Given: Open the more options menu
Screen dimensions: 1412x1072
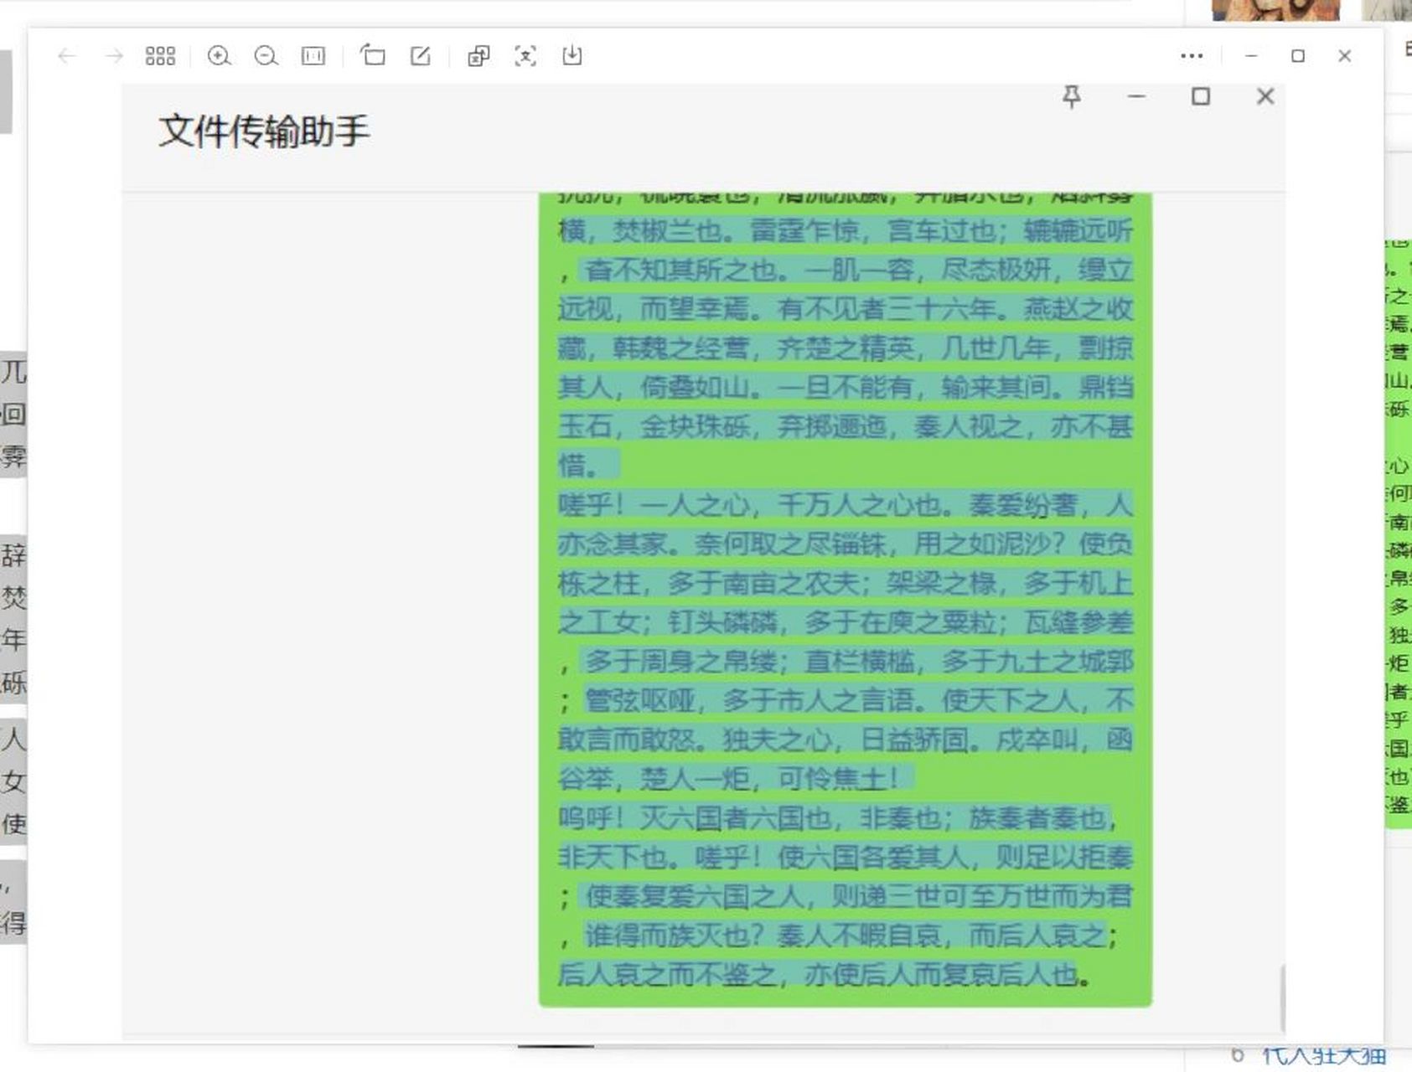Looking at the screenshot, I should [x=1192, y=56].
